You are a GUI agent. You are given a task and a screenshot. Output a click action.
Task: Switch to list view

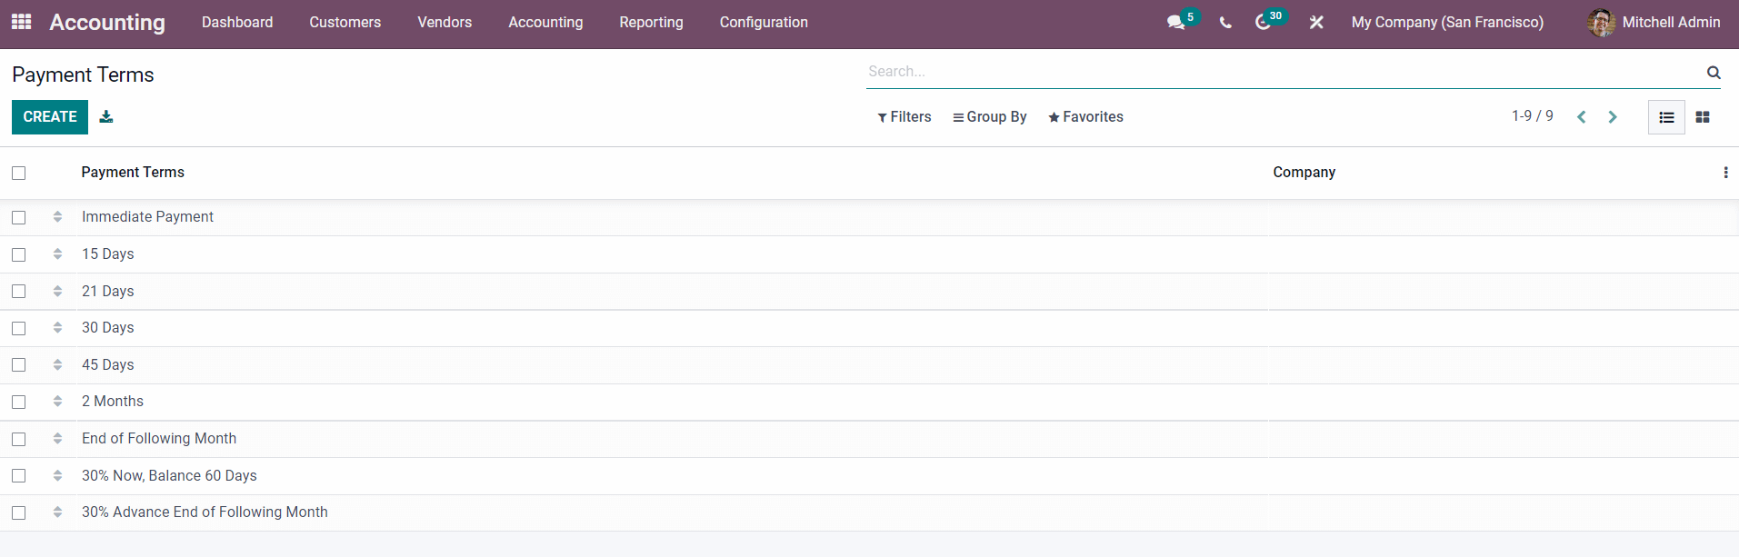1666,117
